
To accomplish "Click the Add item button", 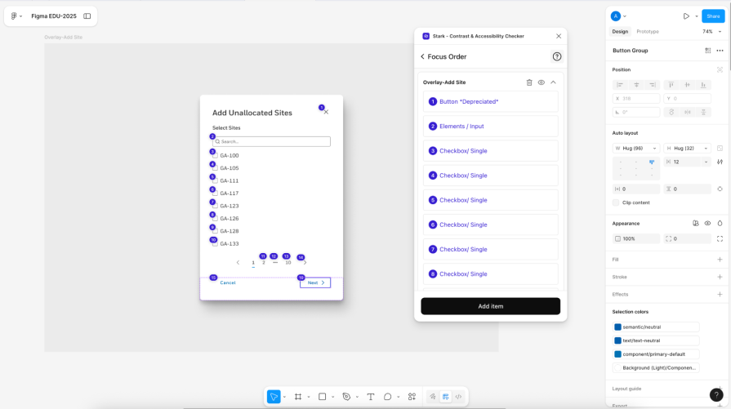I will [x=490, y=306].
